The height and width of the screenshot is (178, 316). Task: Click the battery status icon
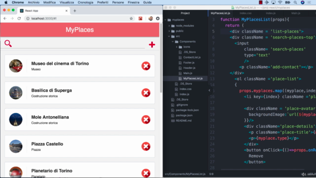(287, 2)
